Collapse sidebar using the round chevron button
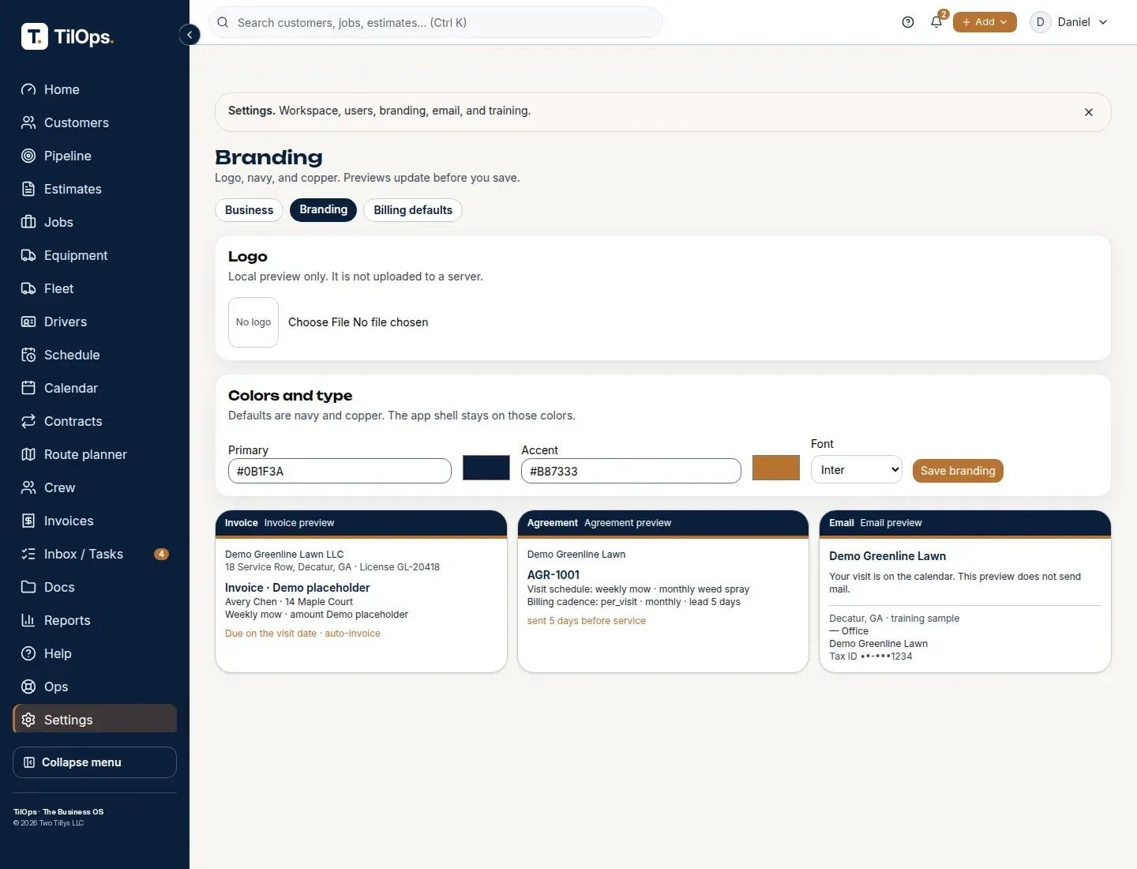Viewport: 1137px width, 869px height. click(x=189, y=35)
